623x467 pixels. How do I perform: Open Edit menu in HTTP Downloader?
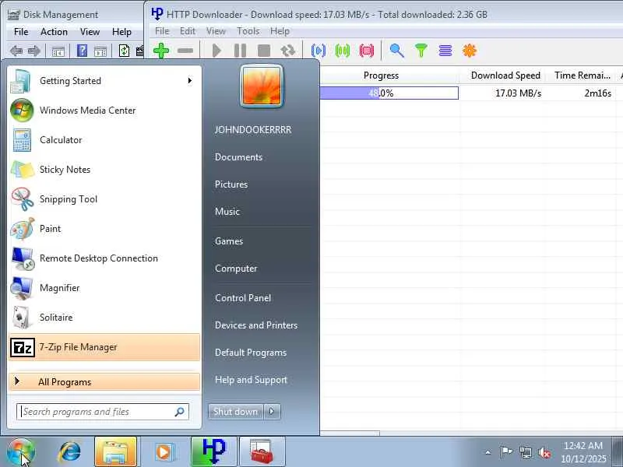(x=187, y=31)
